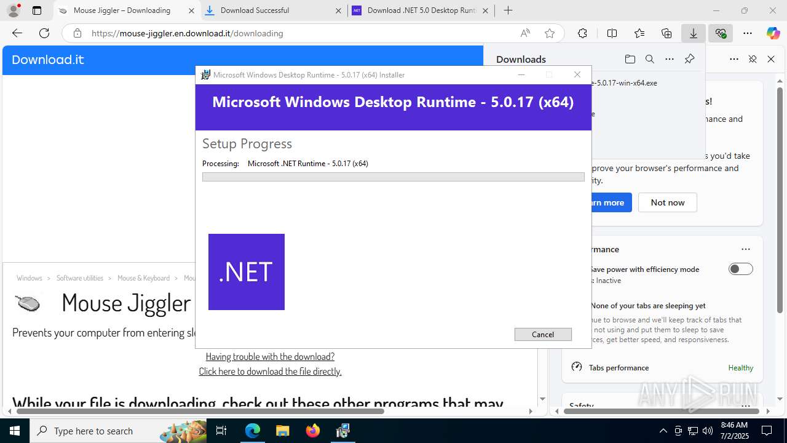Open Microsoft Edge from taskbar
The width and height of the screenshot is (787, 443).
pyautogui.click(x=253, y=431)
